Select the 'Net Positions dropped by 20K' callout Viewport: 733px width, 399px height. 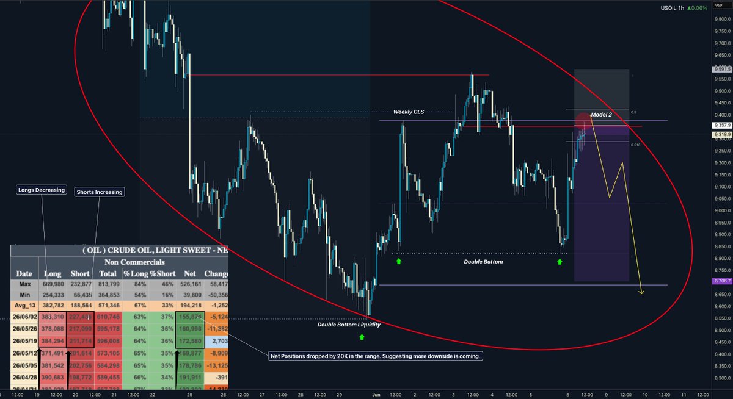pos(376,355)
